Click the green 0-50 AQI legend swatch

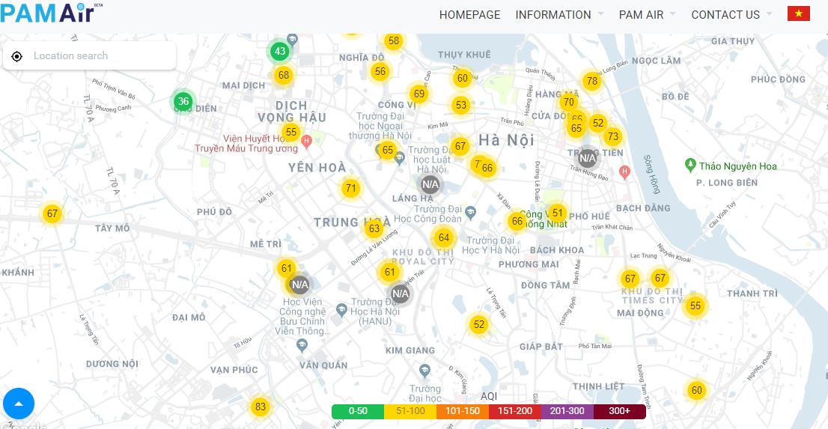tap(357, 411)
